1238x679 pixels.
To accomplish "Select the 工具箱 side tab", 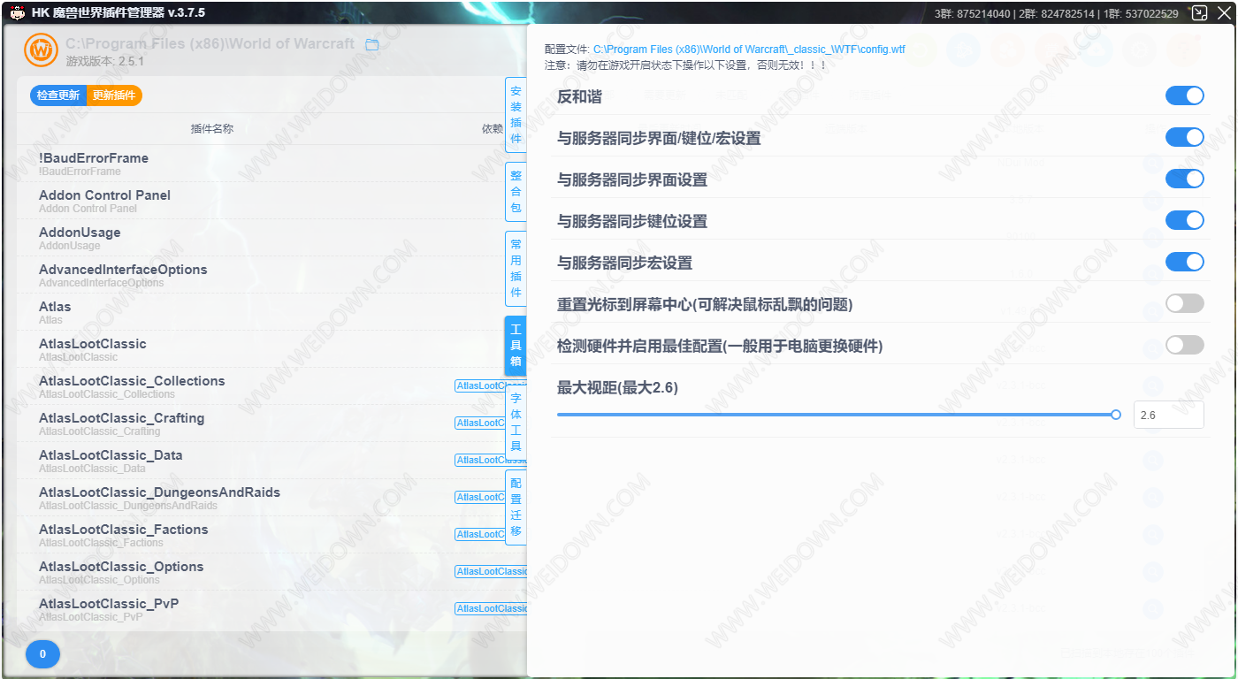I will click(x=516, y=345).
